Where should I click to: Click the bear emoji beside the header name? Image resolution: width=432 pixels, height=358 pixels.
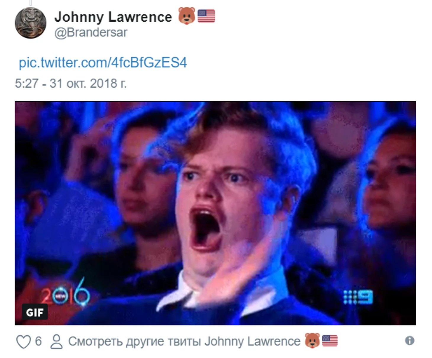pyautogui.click(x=187, y=16)
